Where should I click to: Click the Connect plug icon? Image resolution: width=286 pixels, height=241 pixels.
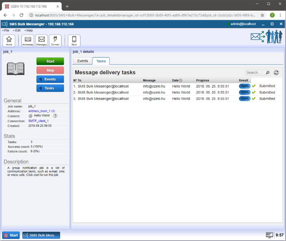point(55,41)
